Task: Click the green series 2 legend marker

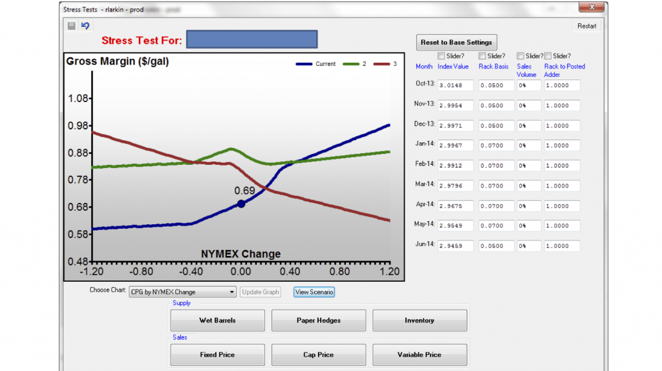Action: tap(351, 64)
